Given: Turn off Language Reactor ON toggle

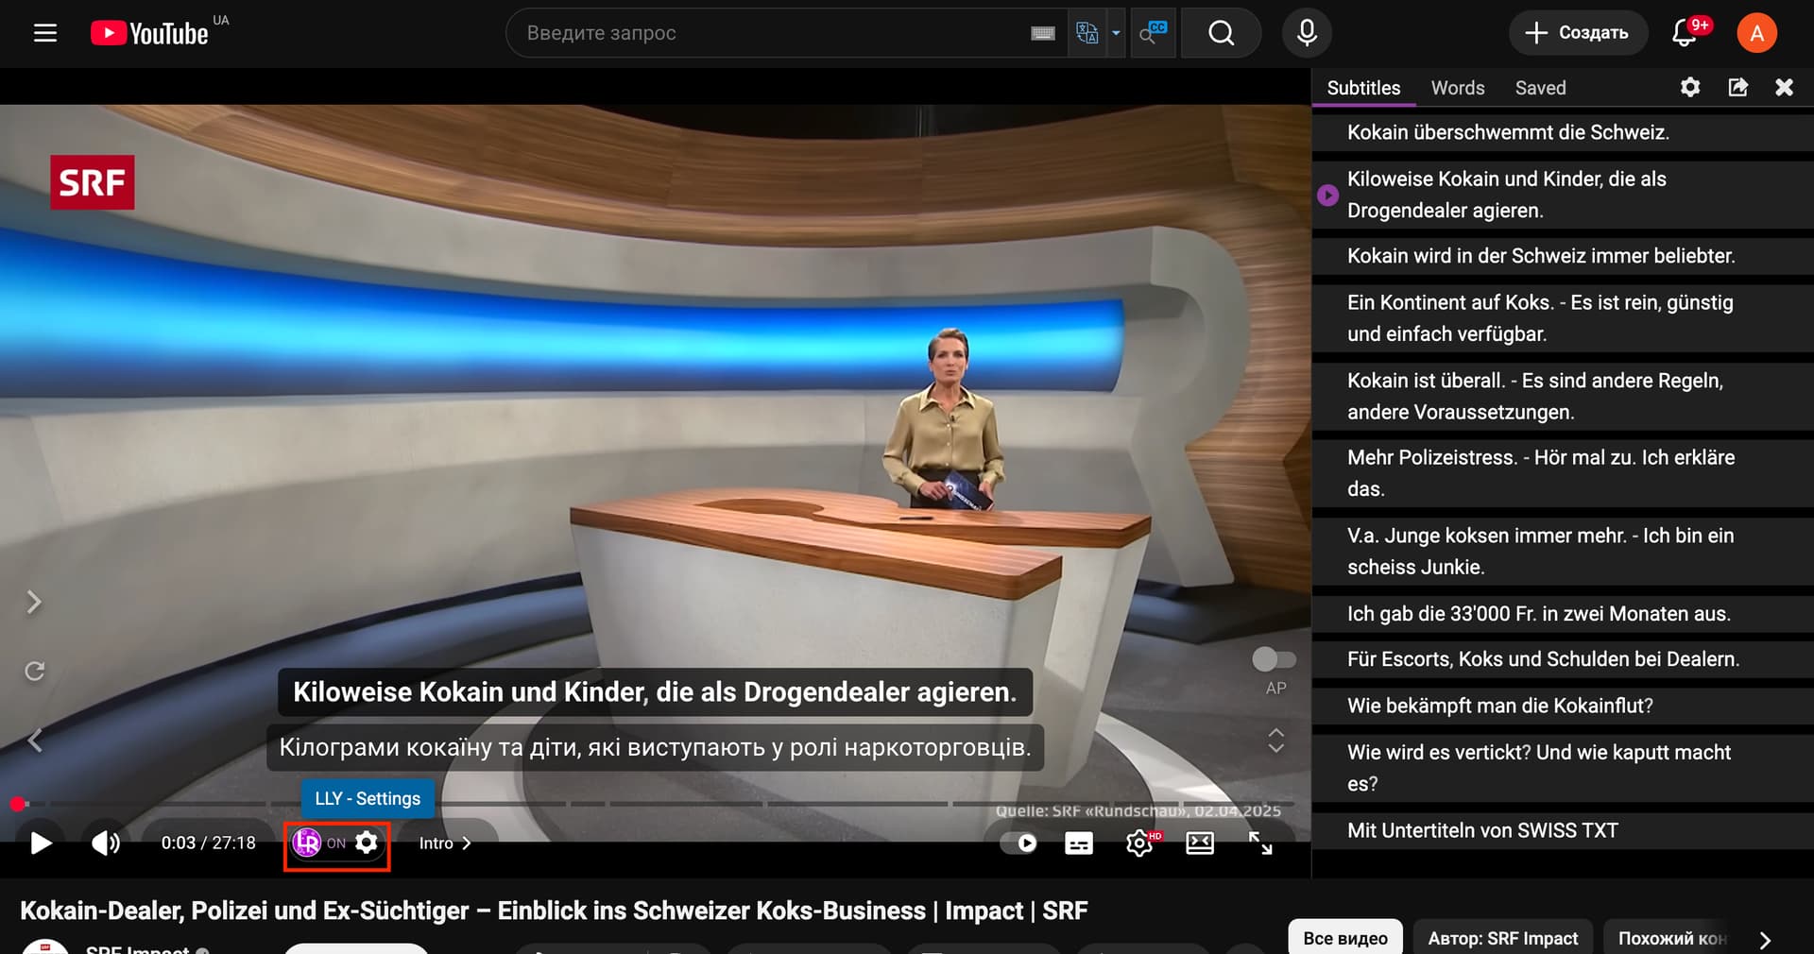Looking at the screenshot, I should (318, 843).
